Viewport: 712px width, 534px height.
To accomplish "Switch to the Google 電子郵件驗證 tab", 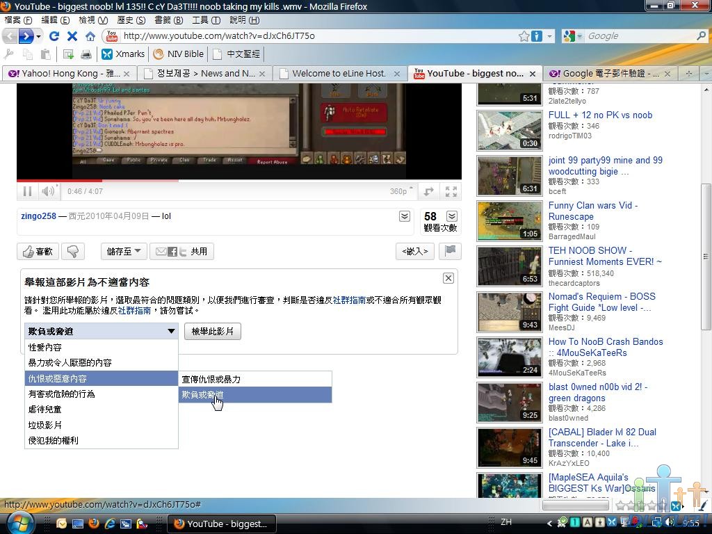I will click(610, 74).
